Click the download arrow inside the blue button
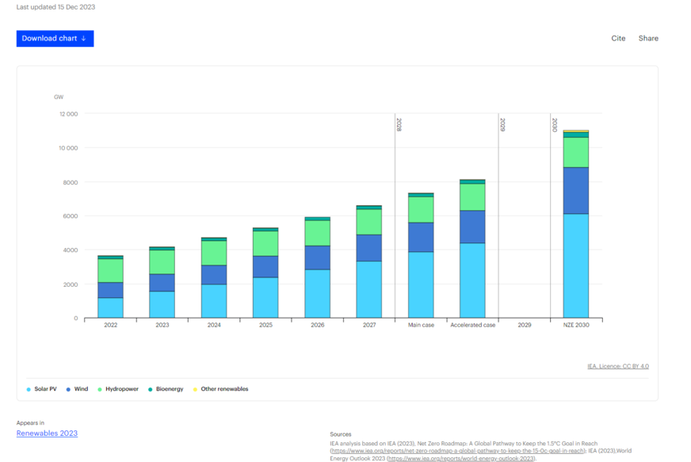Viewport: 691px width, 462px height. [85, 38]
